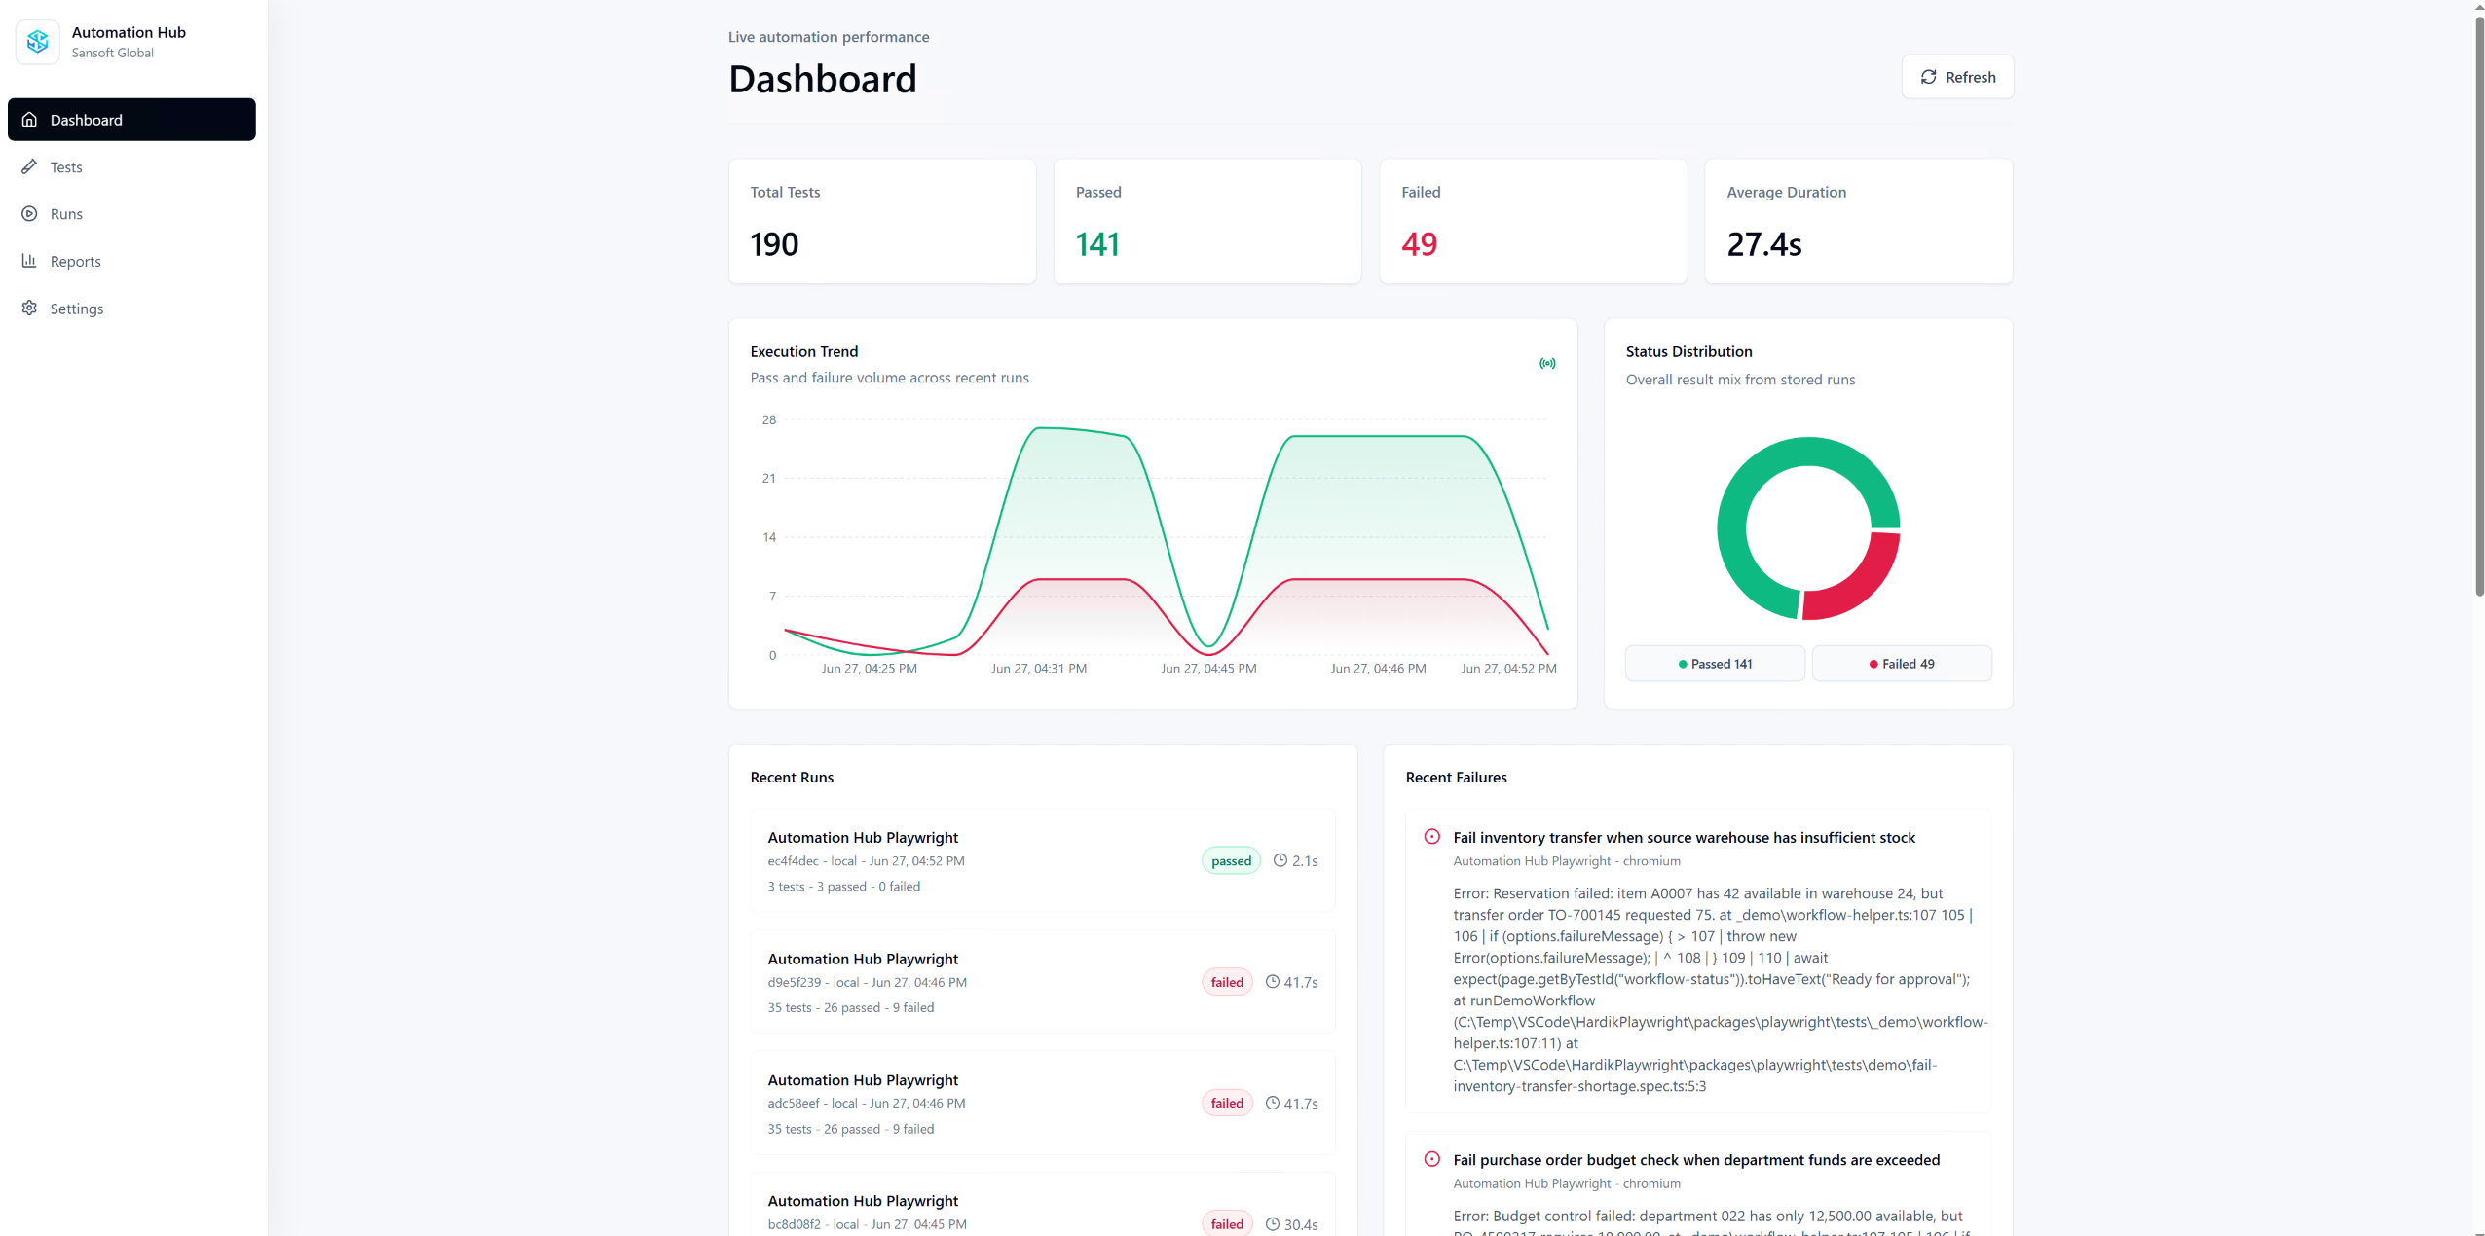Open the Failed 49 stat card
Image resolution: width=2485 pixels, height=1236 pixels.
tap(1533, 222)
